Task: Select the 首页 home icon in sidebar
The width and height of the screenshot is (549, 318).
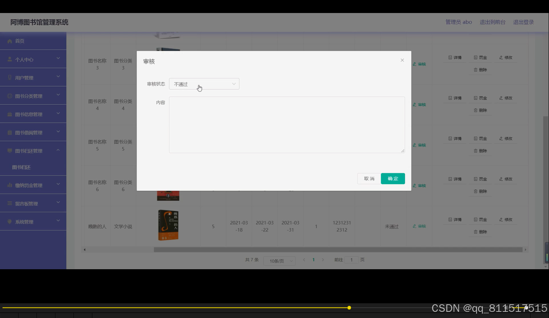Action: 10,41
